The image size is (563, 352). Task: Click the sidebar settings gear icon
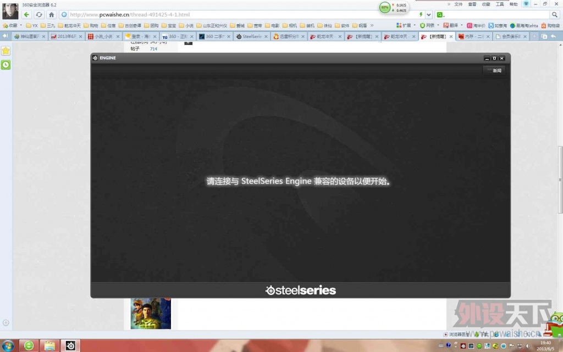pos(5,322)
